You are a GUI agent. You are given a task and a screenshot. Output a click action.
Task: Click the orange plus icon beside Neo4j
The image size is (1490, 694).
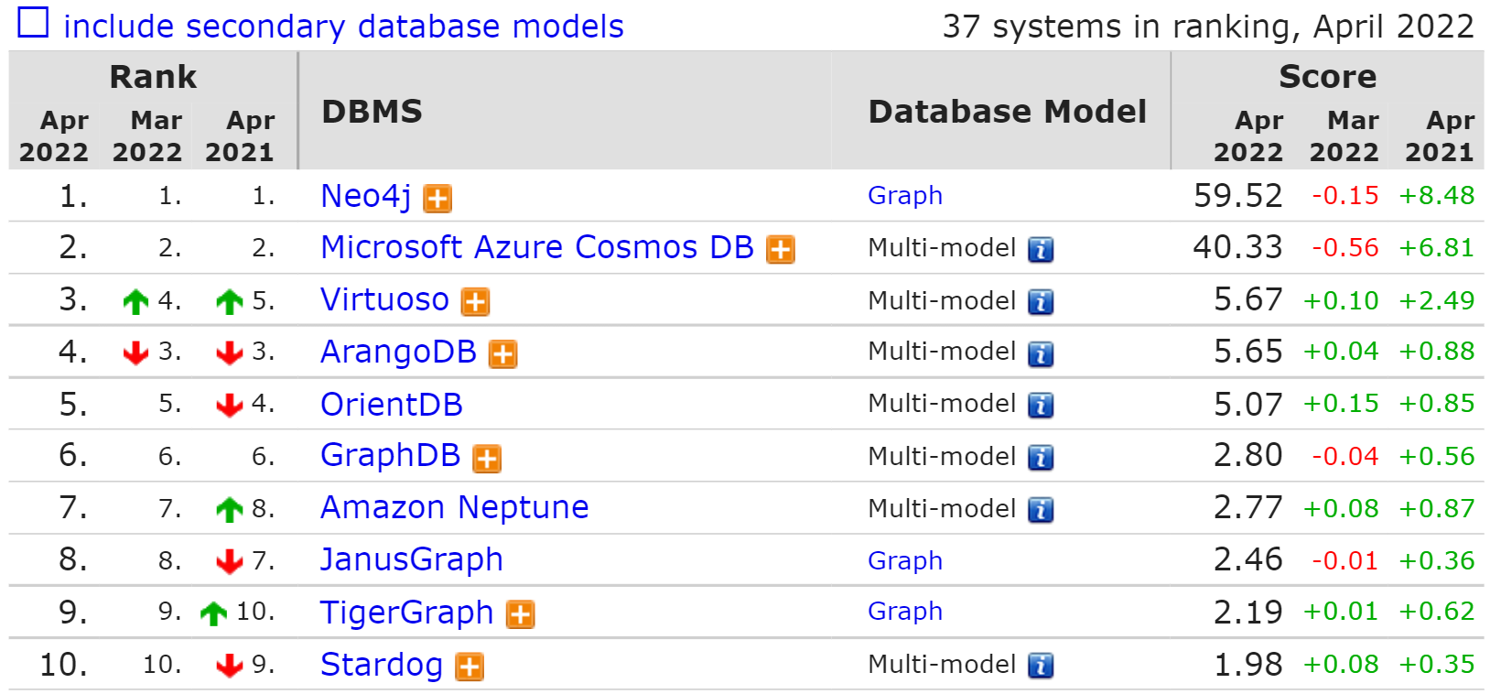(437, 199)
